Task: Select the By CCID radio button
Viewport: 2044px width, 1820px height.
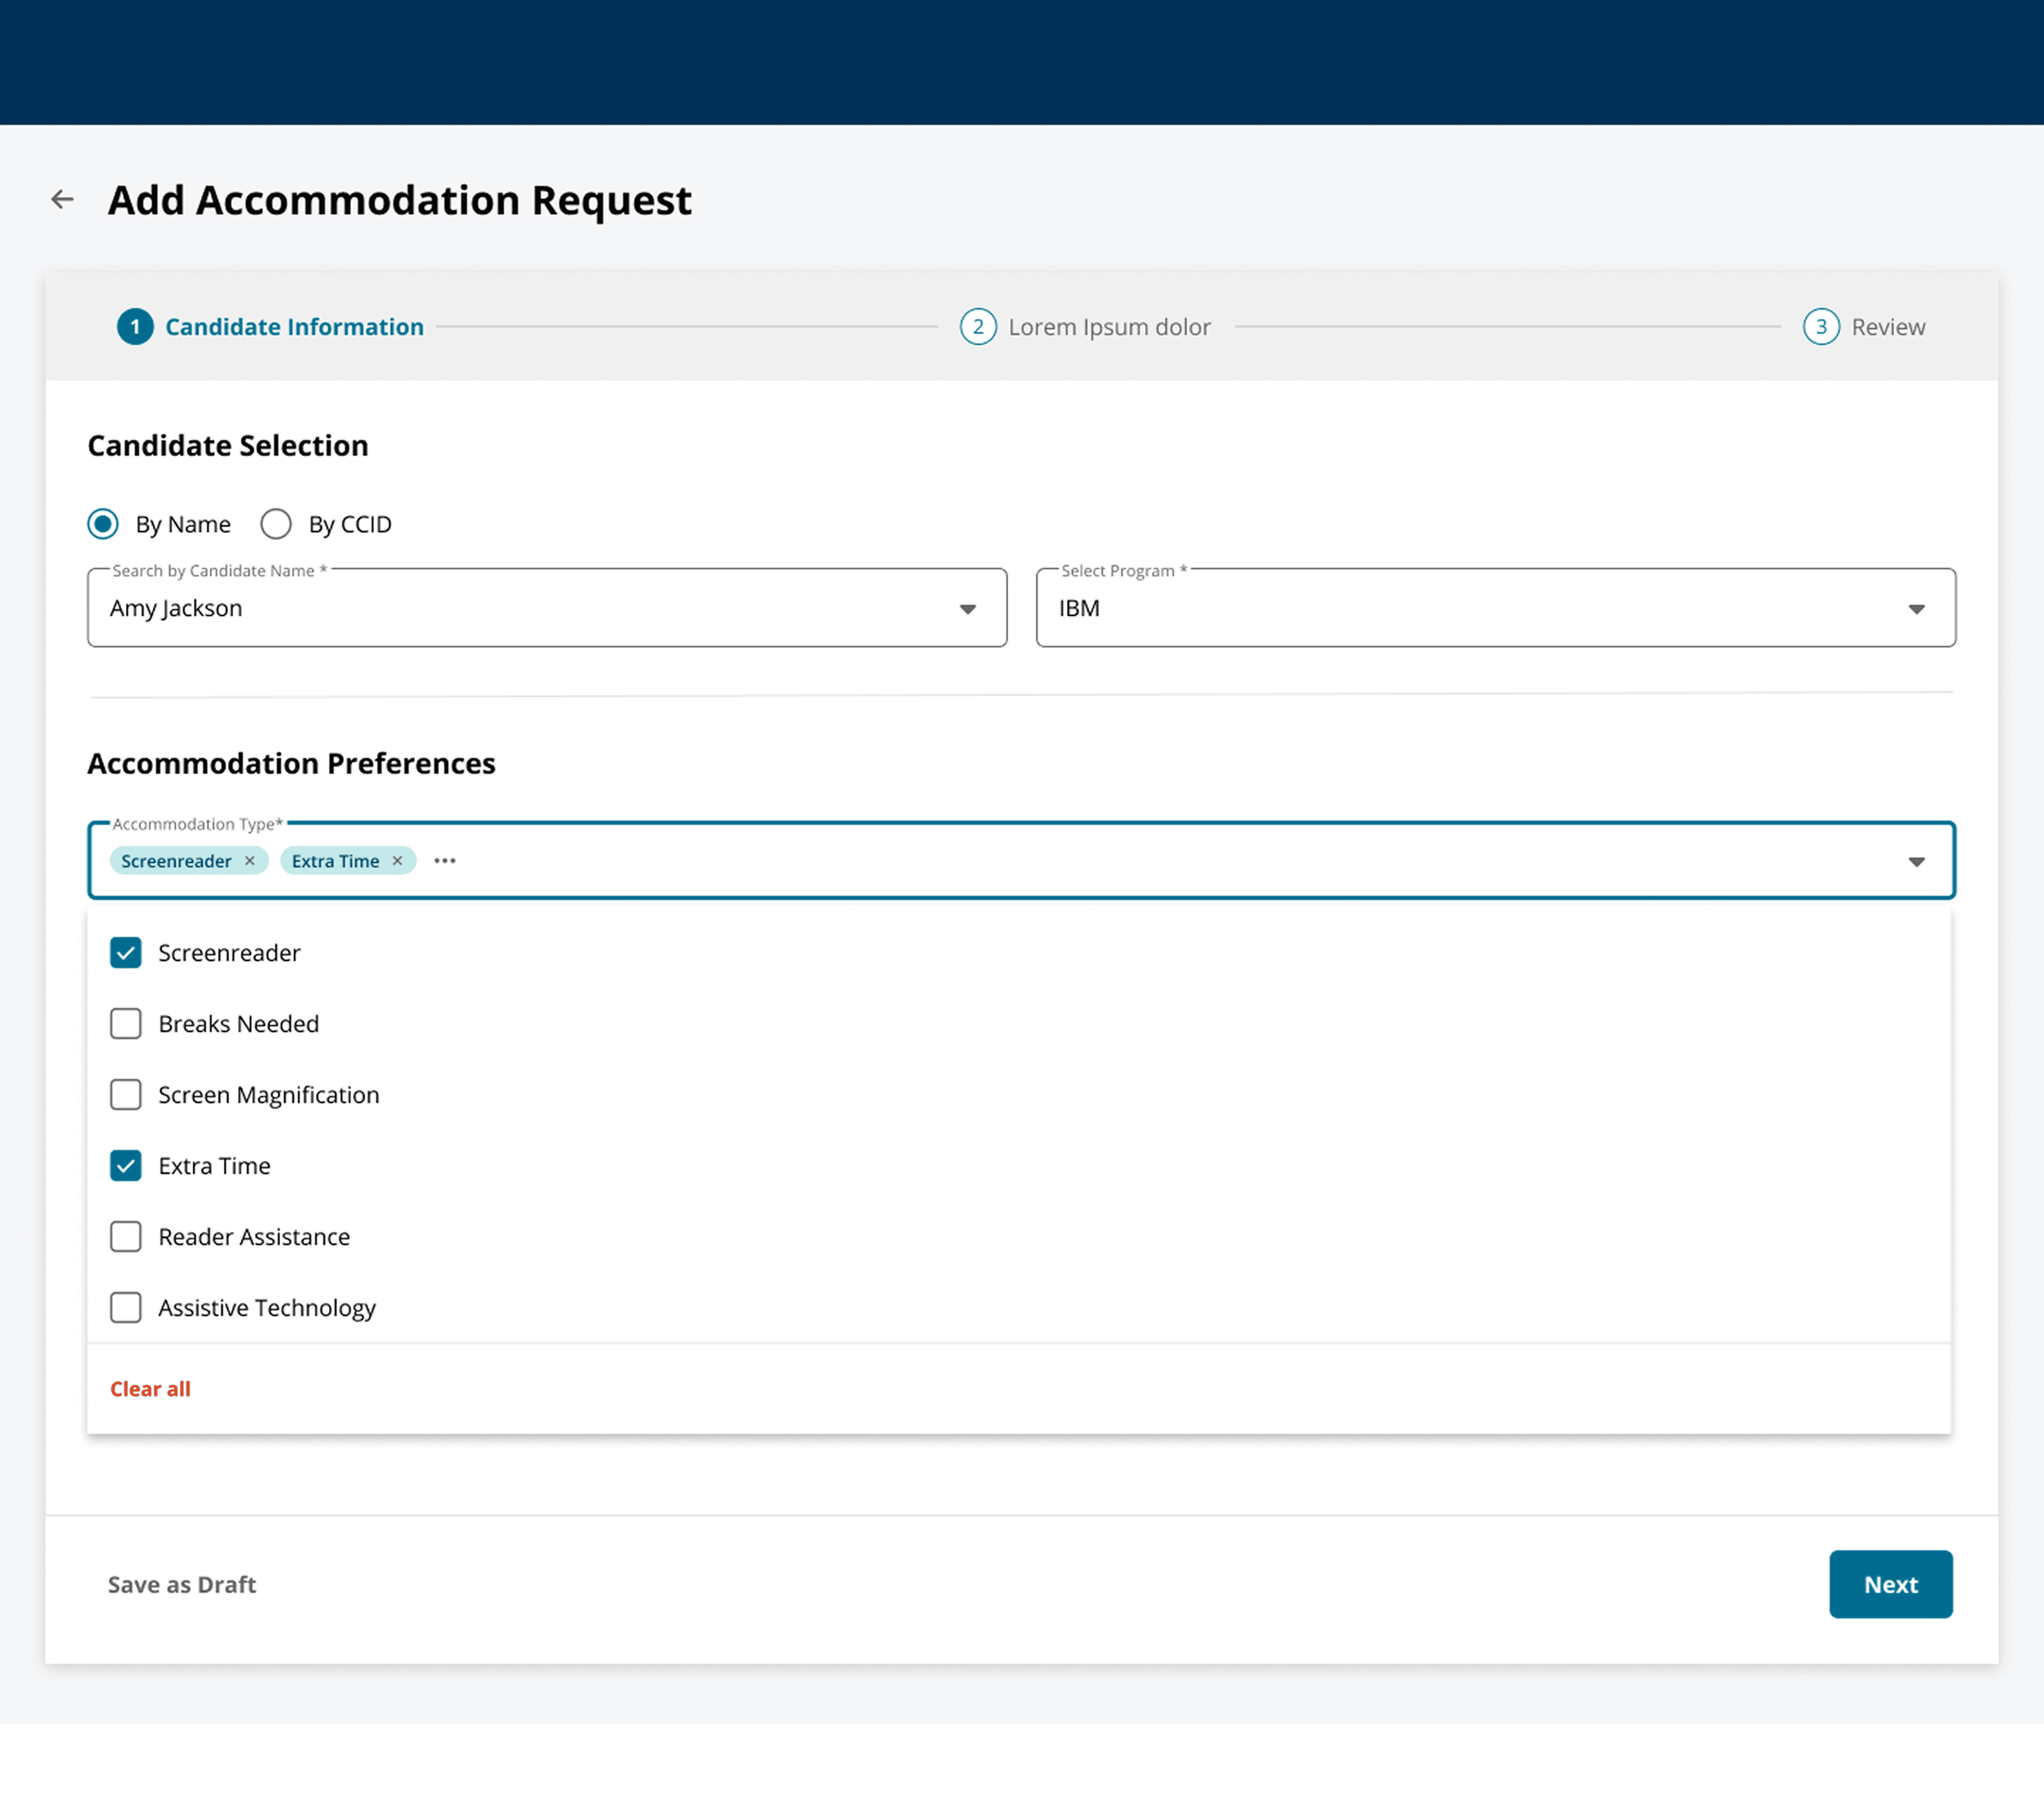Action: coord(276,524)
